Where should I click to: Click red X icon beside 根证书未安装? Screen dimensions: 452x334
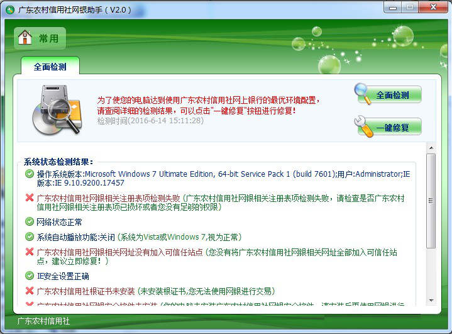tap(30, 291)
